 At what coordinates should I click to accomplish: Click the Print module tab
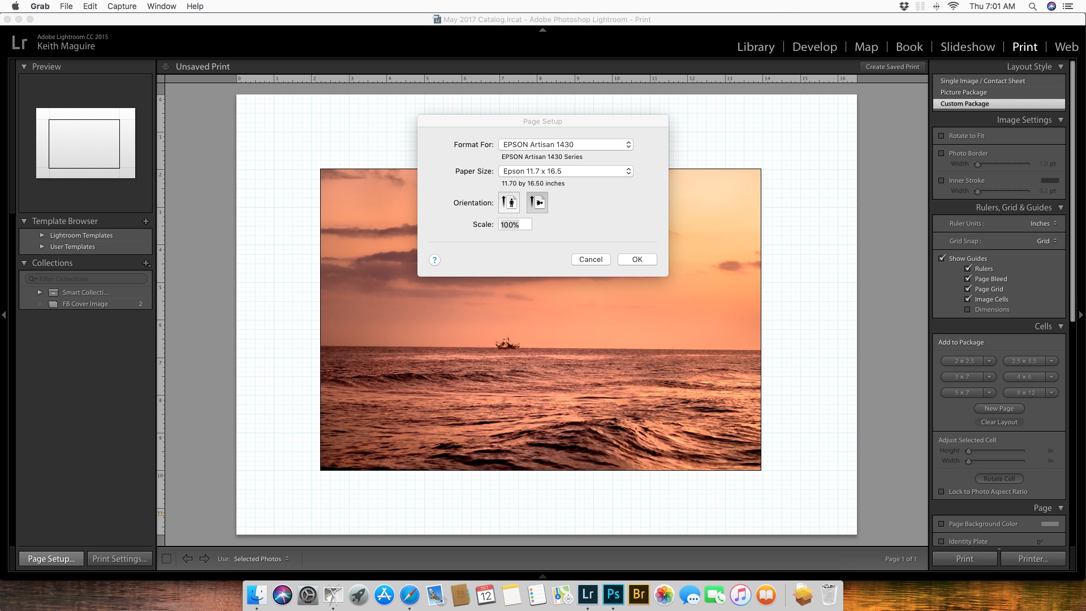click(1025, 46)
